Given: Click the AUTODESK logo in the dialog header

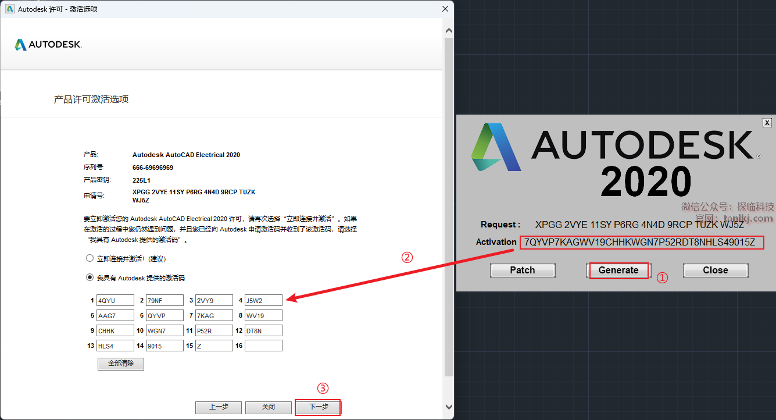Looking at the screenshot, I should pyautogui.click(x=48, y=45).
